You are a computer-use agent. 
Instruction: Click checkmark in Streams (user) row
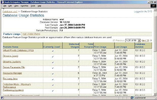coord(53,57)
